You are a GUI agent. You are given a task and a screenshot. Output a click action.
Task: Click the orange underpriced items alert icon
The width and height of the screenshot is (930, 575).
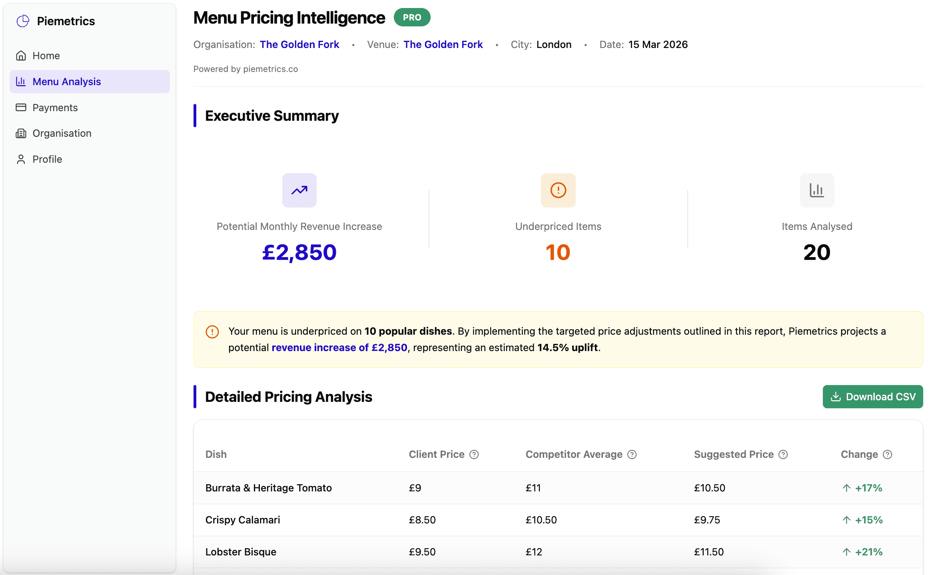click(x=558, y=190)
